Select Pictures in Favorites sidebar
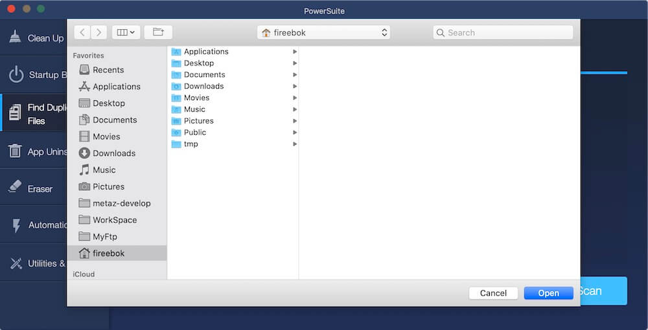The image size is (648, 330). click(x=117, y=186)
